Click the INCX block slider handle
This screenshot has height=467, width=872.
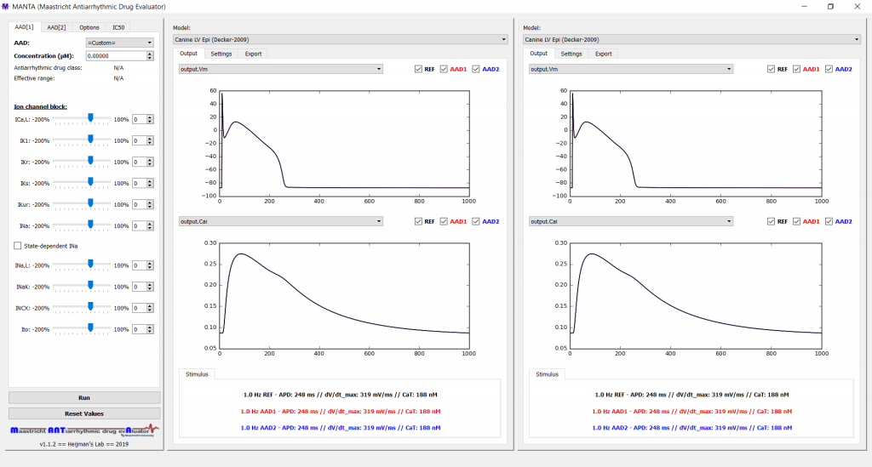point(90,306)
